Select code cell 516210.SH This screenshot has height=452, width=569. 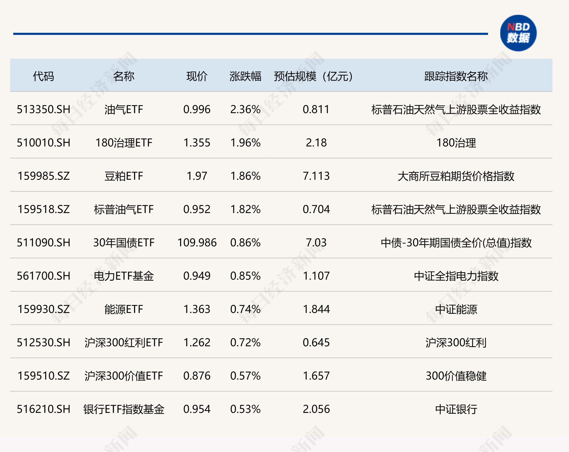pos(44,409)
